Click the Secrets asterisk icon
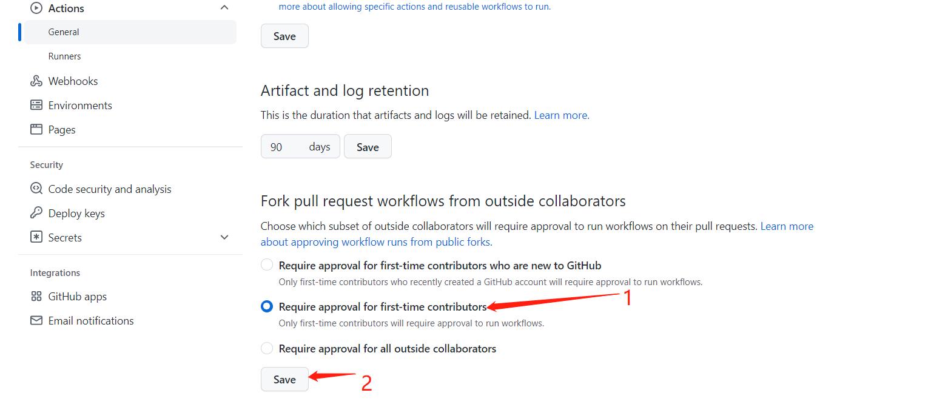Viewport: 928px width, 404px height. (x=36, y=238)
